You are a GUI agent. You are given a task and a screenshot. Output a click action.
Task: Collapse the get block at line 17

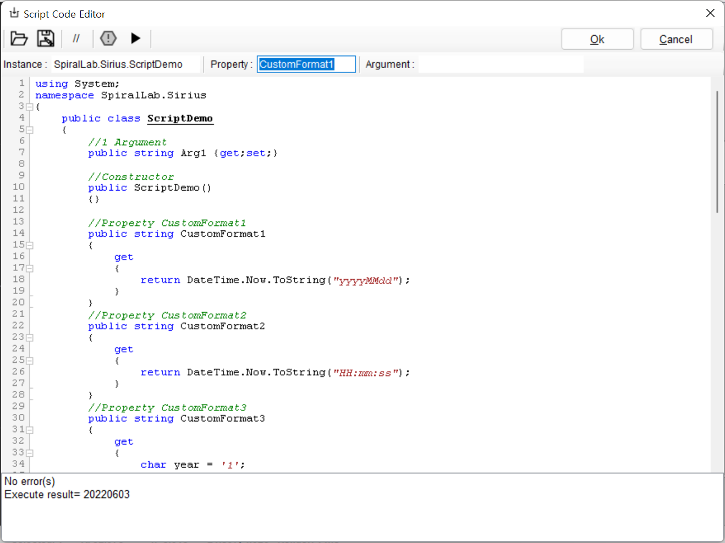click(x=30, y=269)
